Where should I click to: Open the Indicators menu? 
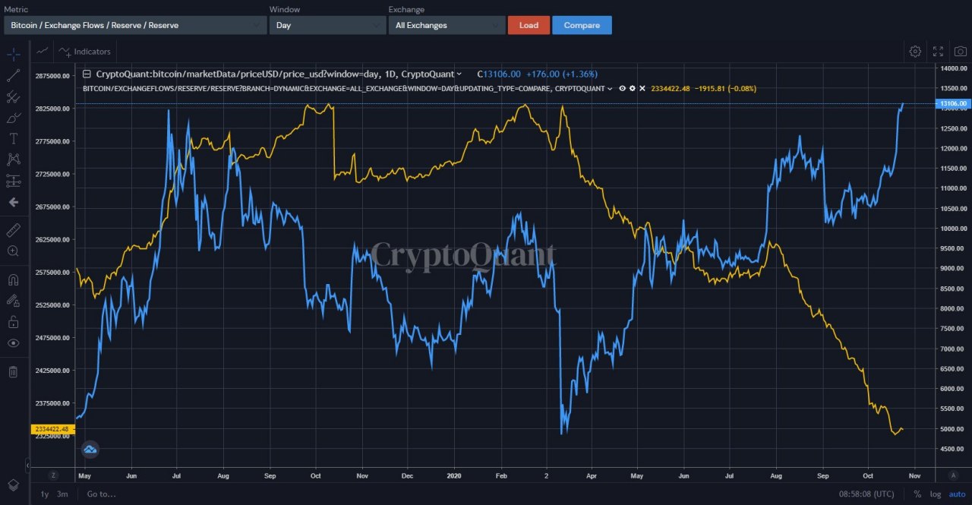85,52
